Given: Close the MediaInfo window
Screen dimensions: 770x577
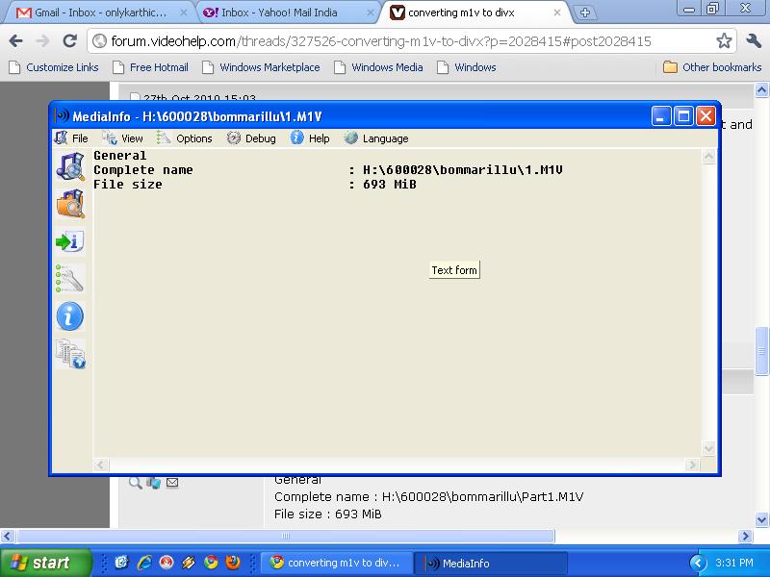Looking at the screenshot, I should 706,116.
